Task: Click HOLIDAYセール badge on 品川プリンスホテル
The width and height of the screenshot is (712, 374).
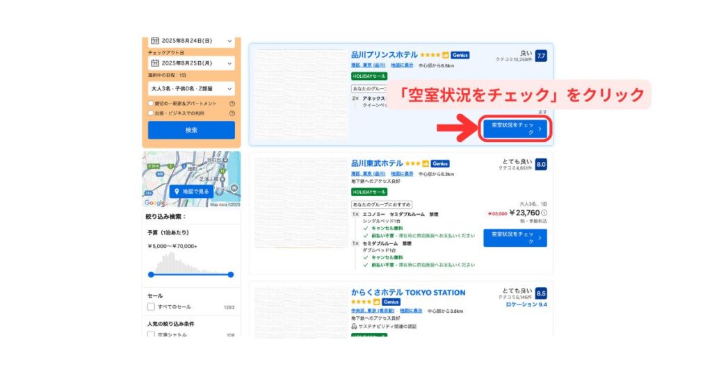Action: pos(369,76)
